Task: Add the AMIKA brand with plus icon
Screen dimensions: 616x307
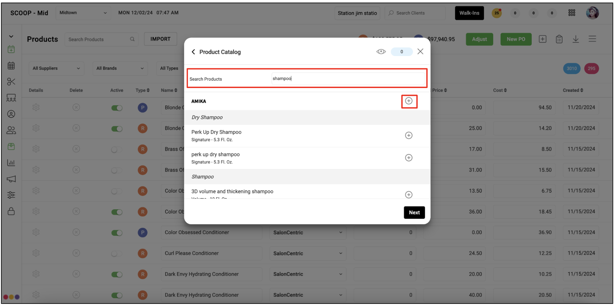Action: [x=409, y=101]
